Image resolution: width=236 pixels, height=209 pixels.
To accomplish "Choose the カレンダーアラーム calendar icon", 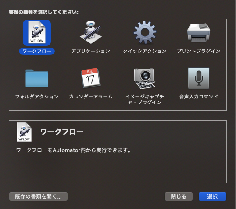I will tap(91, 78).
